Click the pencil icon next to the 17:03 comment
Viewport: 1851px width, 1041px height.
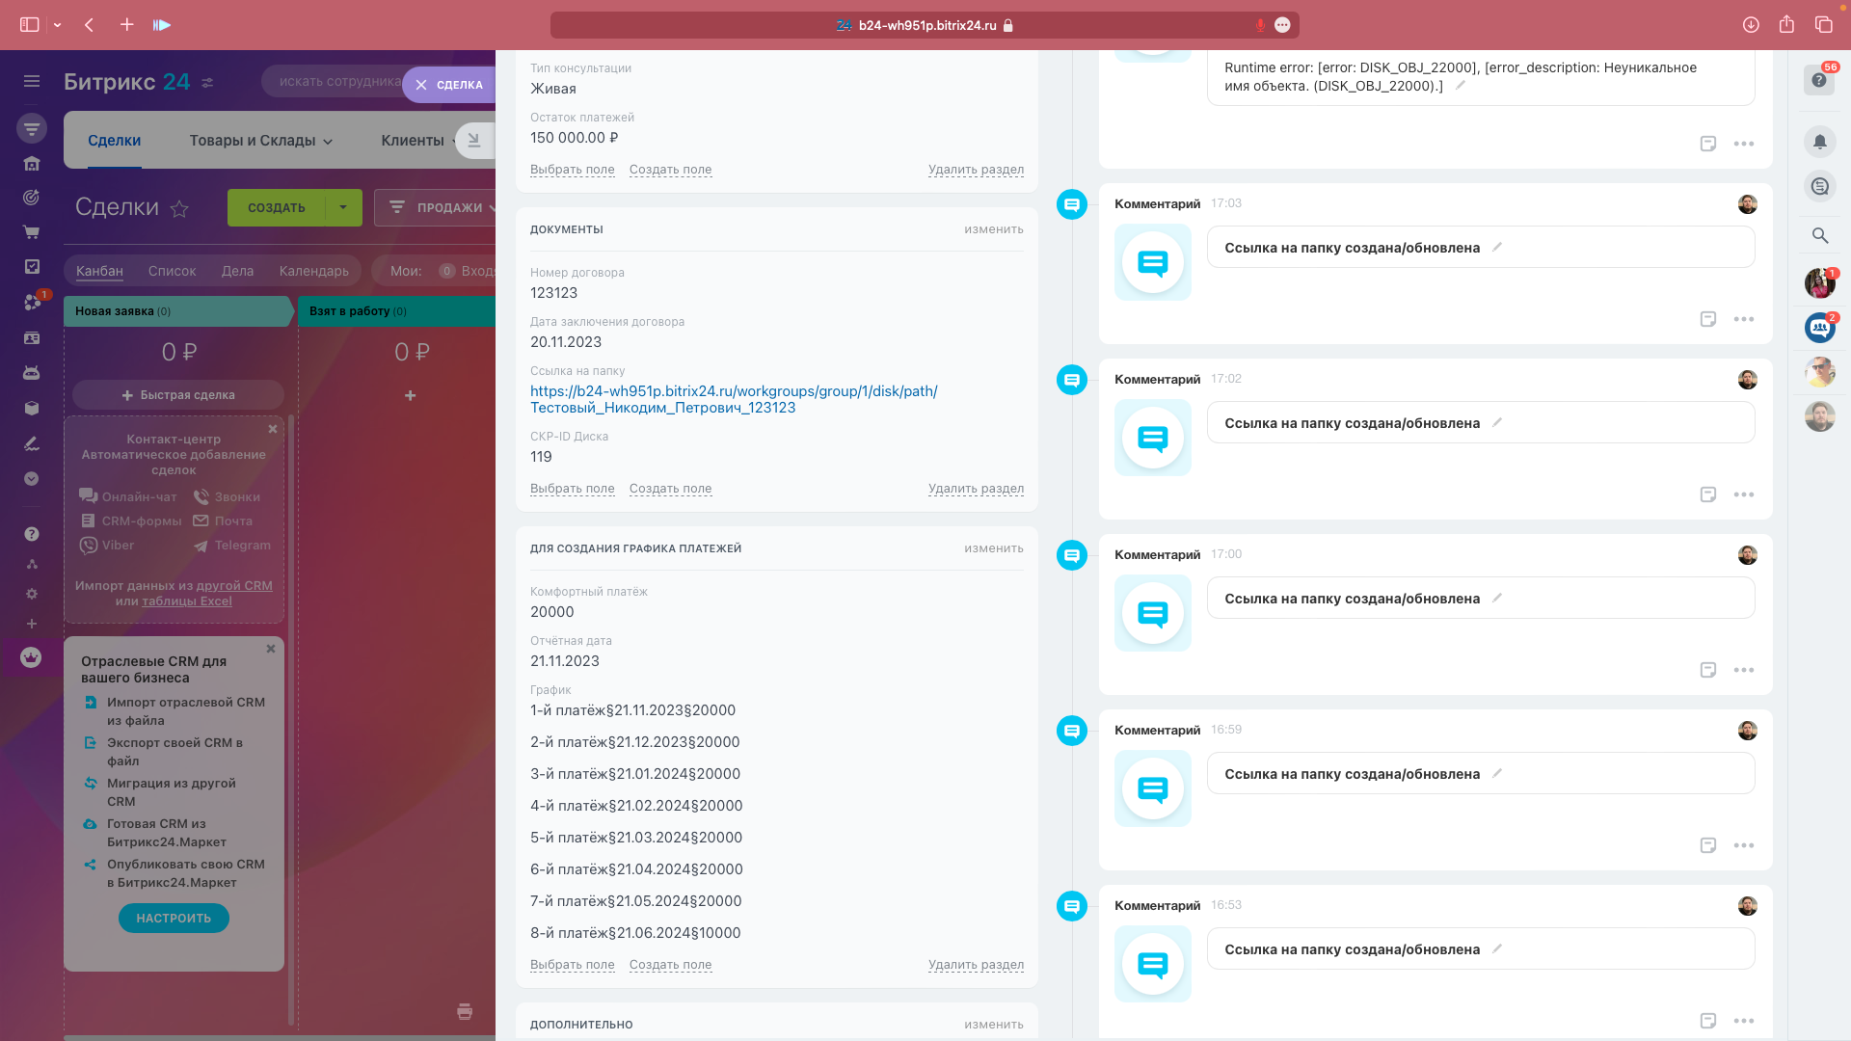coord(1497,248)
